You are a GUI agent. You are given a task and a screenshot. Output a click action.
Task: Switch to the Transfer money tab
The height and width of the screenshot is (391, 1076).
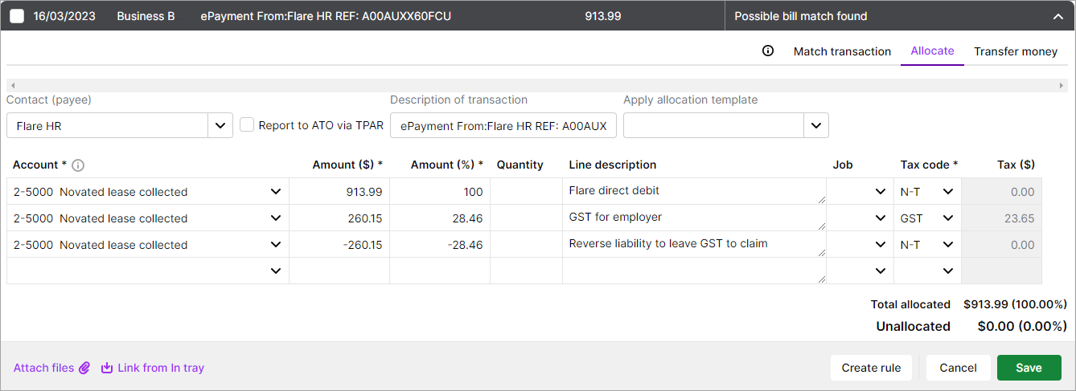tap(1015, 51)
